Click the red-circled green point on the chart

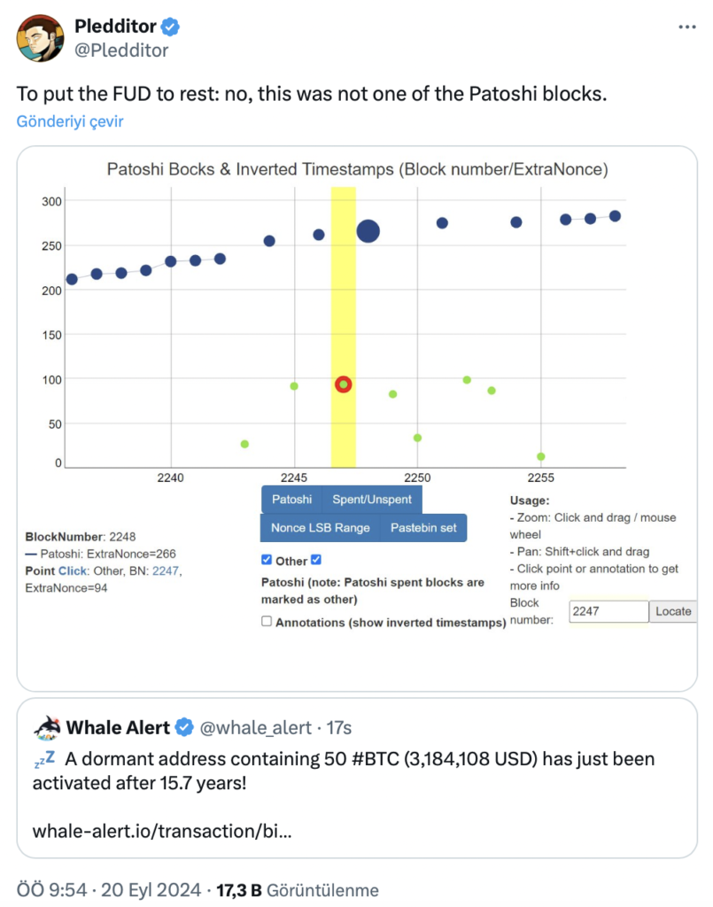(x=344, y=384)
